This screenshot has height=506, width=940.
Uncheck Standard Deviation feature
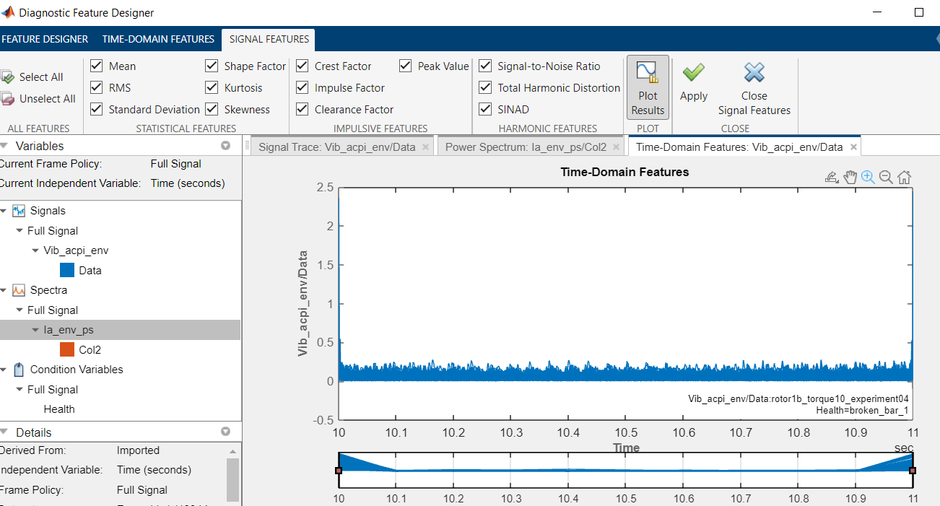click(96, 109)
